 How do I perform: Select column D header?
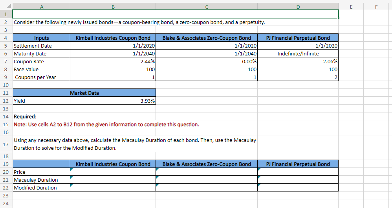point(298,7)
